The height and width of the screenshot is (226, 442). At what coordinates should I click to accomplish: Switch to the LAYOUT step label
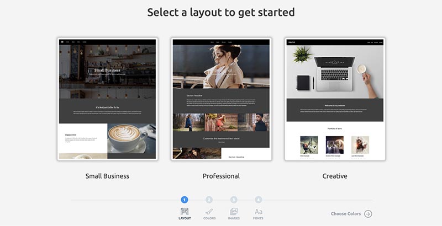tap(185, 219)
